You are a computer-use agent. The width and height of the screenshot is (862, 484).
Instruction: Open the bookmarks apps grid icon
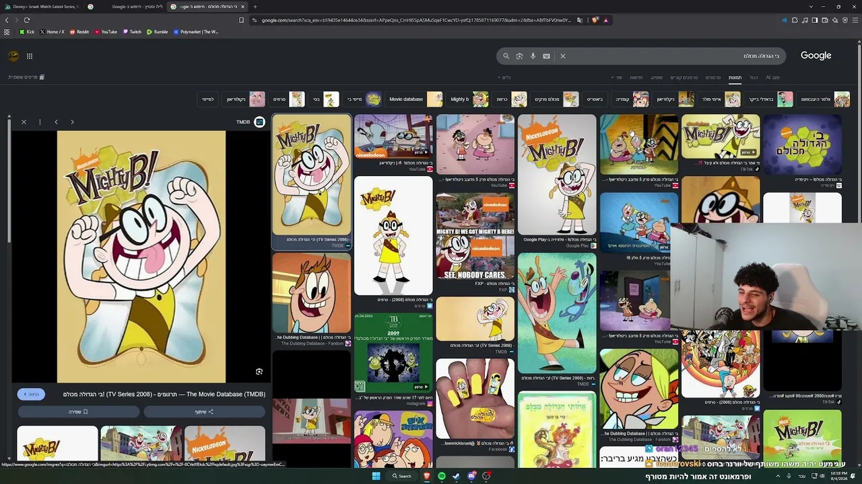tap(7, 32)
